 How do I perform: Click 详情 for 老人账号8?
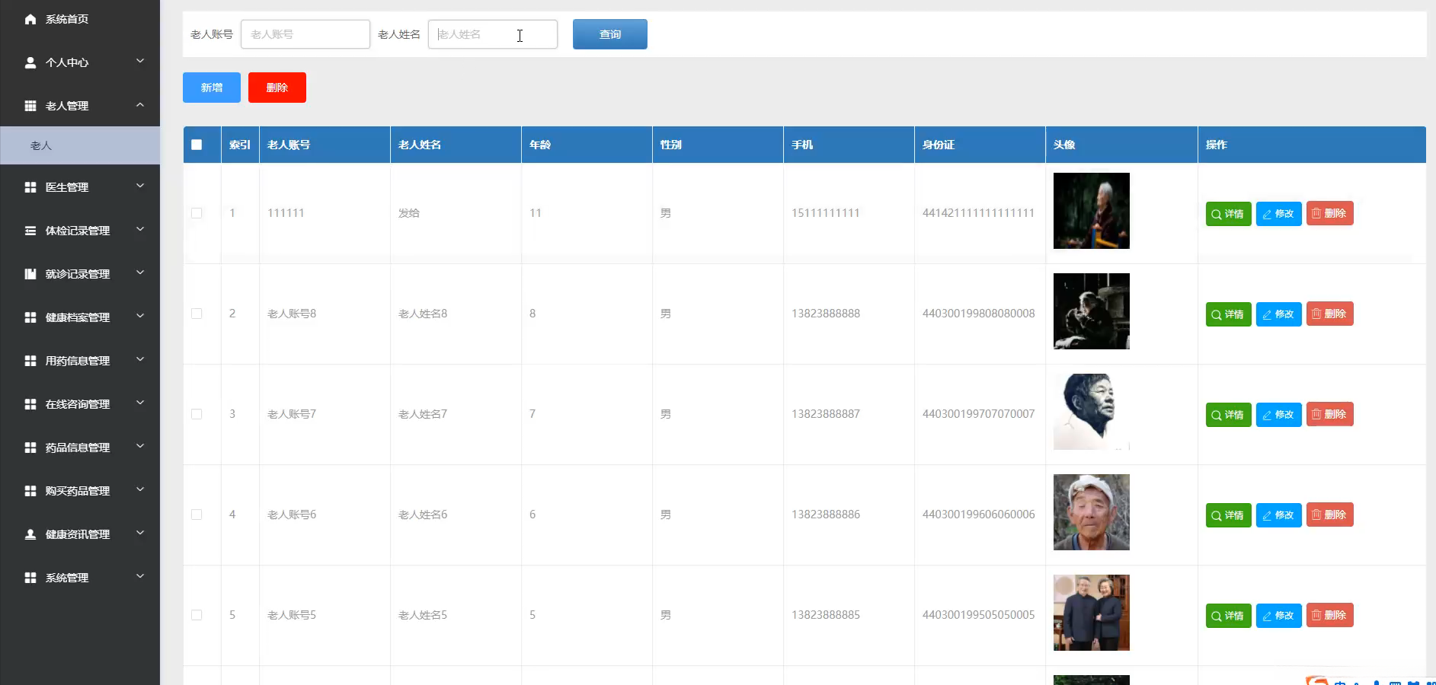point(1229,314)
